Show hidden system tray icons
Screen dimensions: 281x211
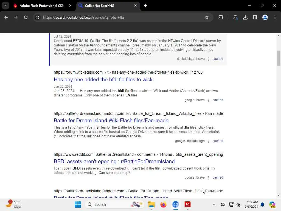tap(214, 204)
